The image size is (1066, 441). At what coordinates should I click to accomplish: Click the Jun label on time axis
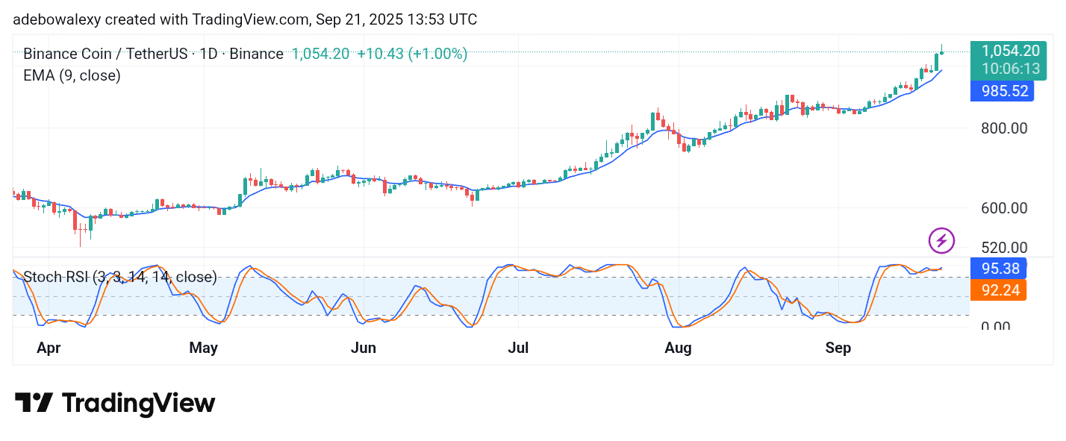click(x=363, y=348)
